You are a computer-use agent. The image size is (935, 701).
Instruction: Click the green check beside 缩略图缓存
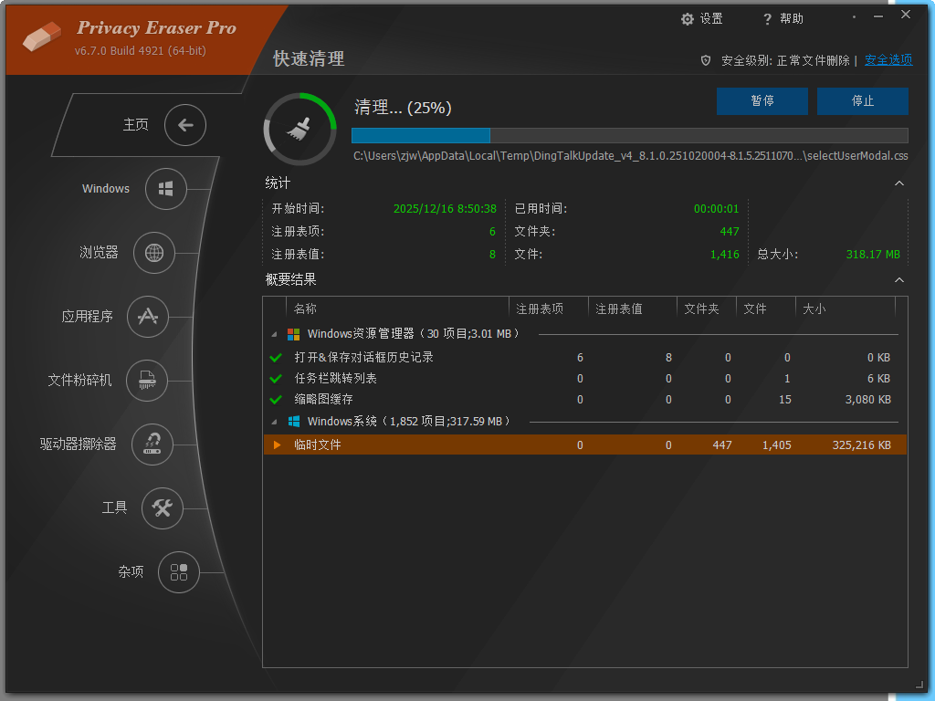[276, 400]
